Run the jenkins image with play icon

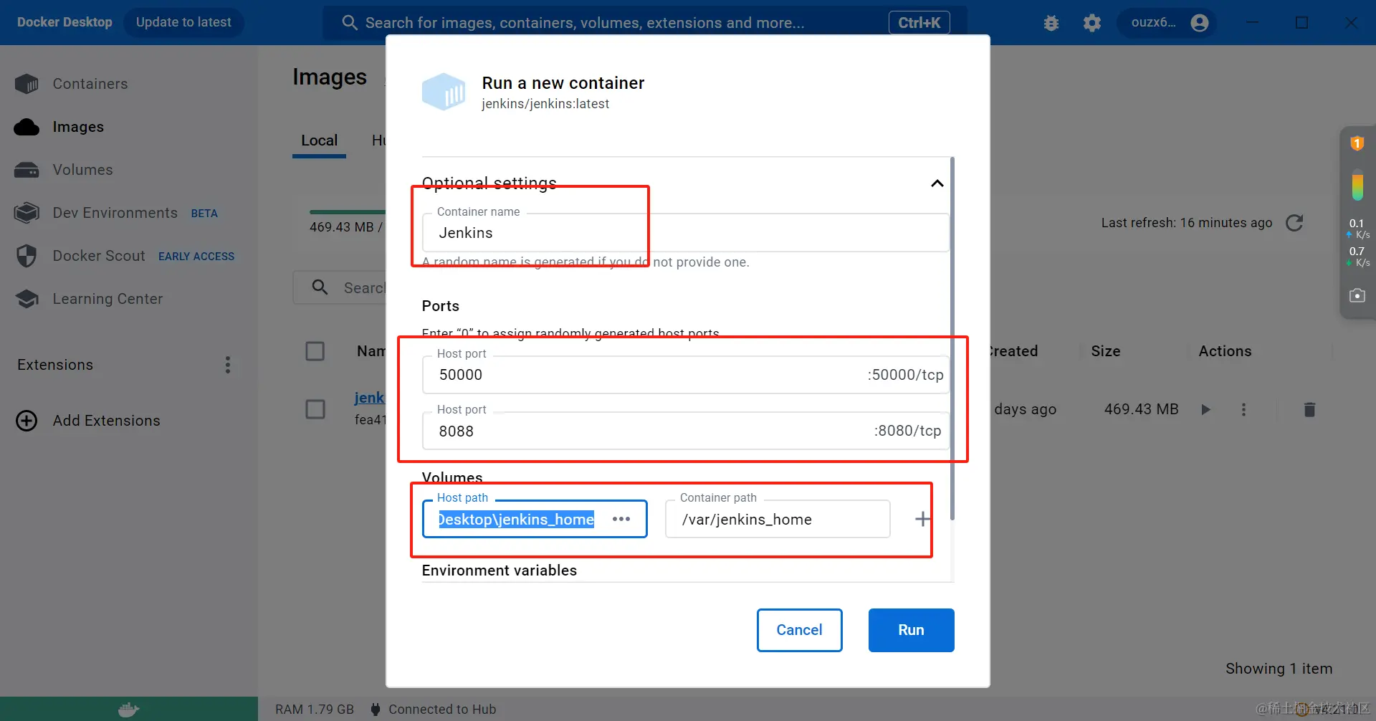click(x=1205, y=410)
